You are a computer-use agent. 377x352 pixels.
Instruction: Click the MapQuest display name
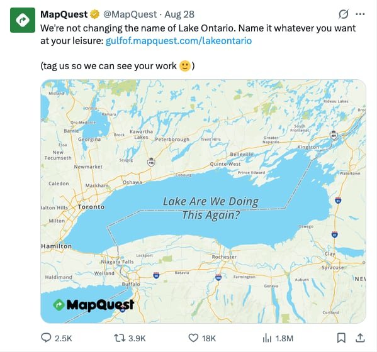(x=64, y=14)
